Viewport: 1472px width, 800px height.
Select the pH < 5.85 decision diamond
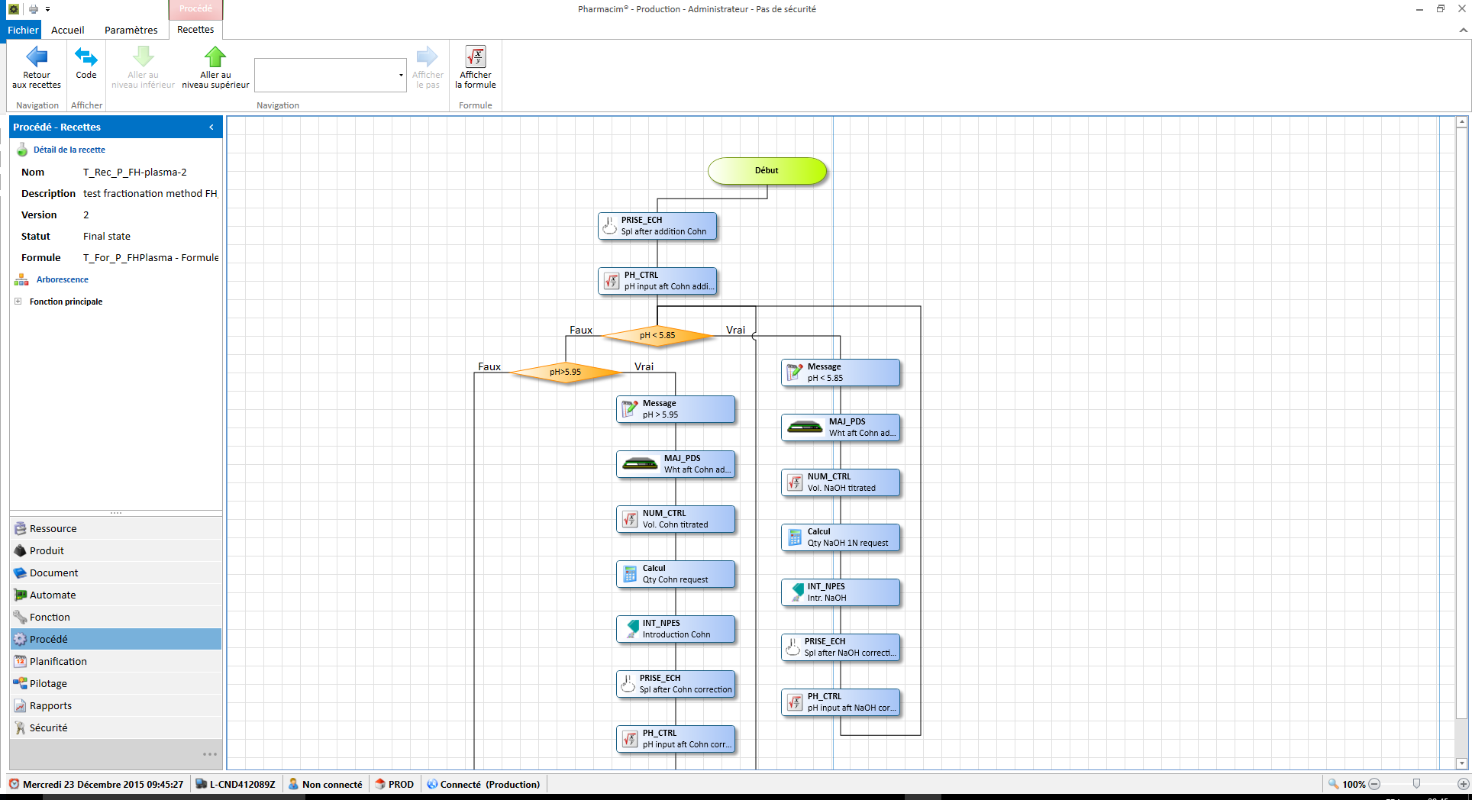(657, 335)
